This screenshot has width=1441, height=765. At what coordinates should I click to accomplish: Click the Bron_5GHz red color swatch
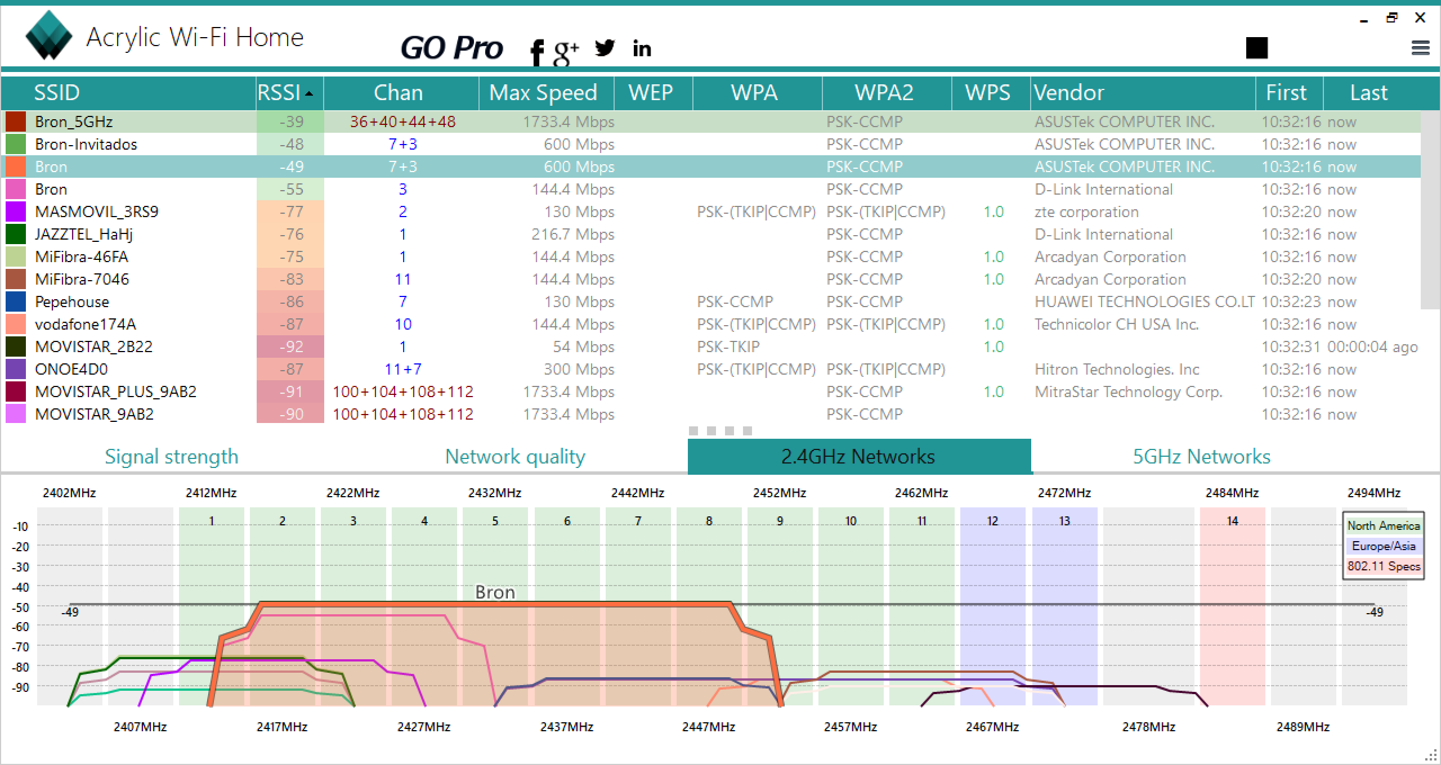click(16, 122)
